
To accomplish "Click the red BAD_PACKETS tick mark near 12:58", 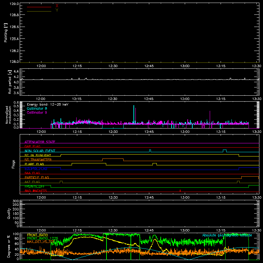I will click(180, 191).
